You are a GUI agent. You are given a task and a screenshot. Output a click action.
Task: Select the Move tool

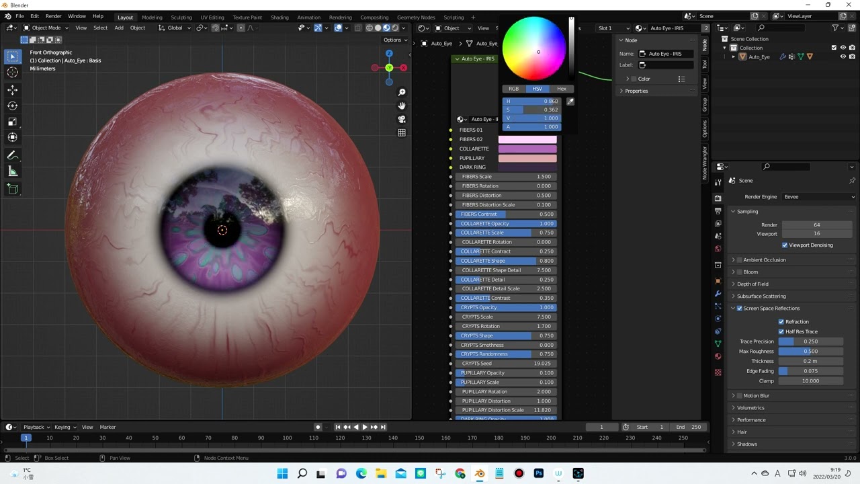(x=13, y=89)
